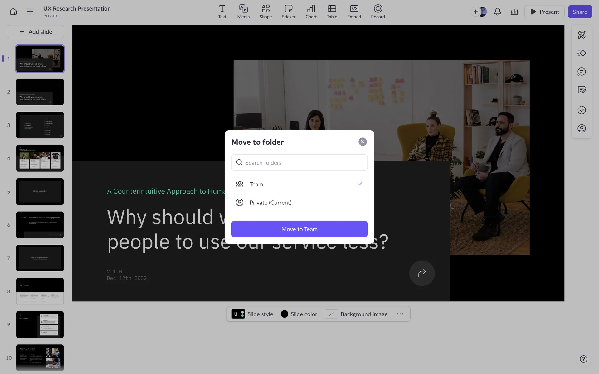Open notifications bell

pyautogui.click(x=498, y=12)
